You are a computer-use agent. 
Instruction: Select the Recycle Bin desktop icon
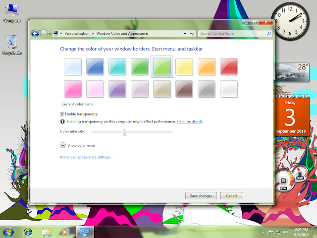(12, 45)
